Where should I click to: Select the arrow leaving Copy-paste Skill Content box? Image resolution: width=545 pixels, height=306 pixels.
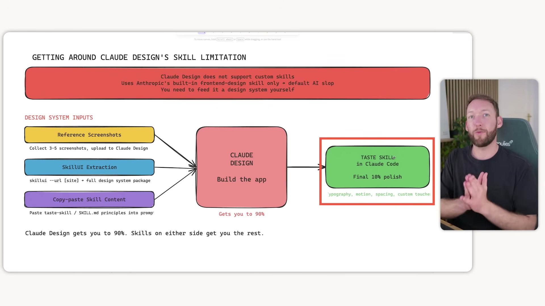click(175, 184)
